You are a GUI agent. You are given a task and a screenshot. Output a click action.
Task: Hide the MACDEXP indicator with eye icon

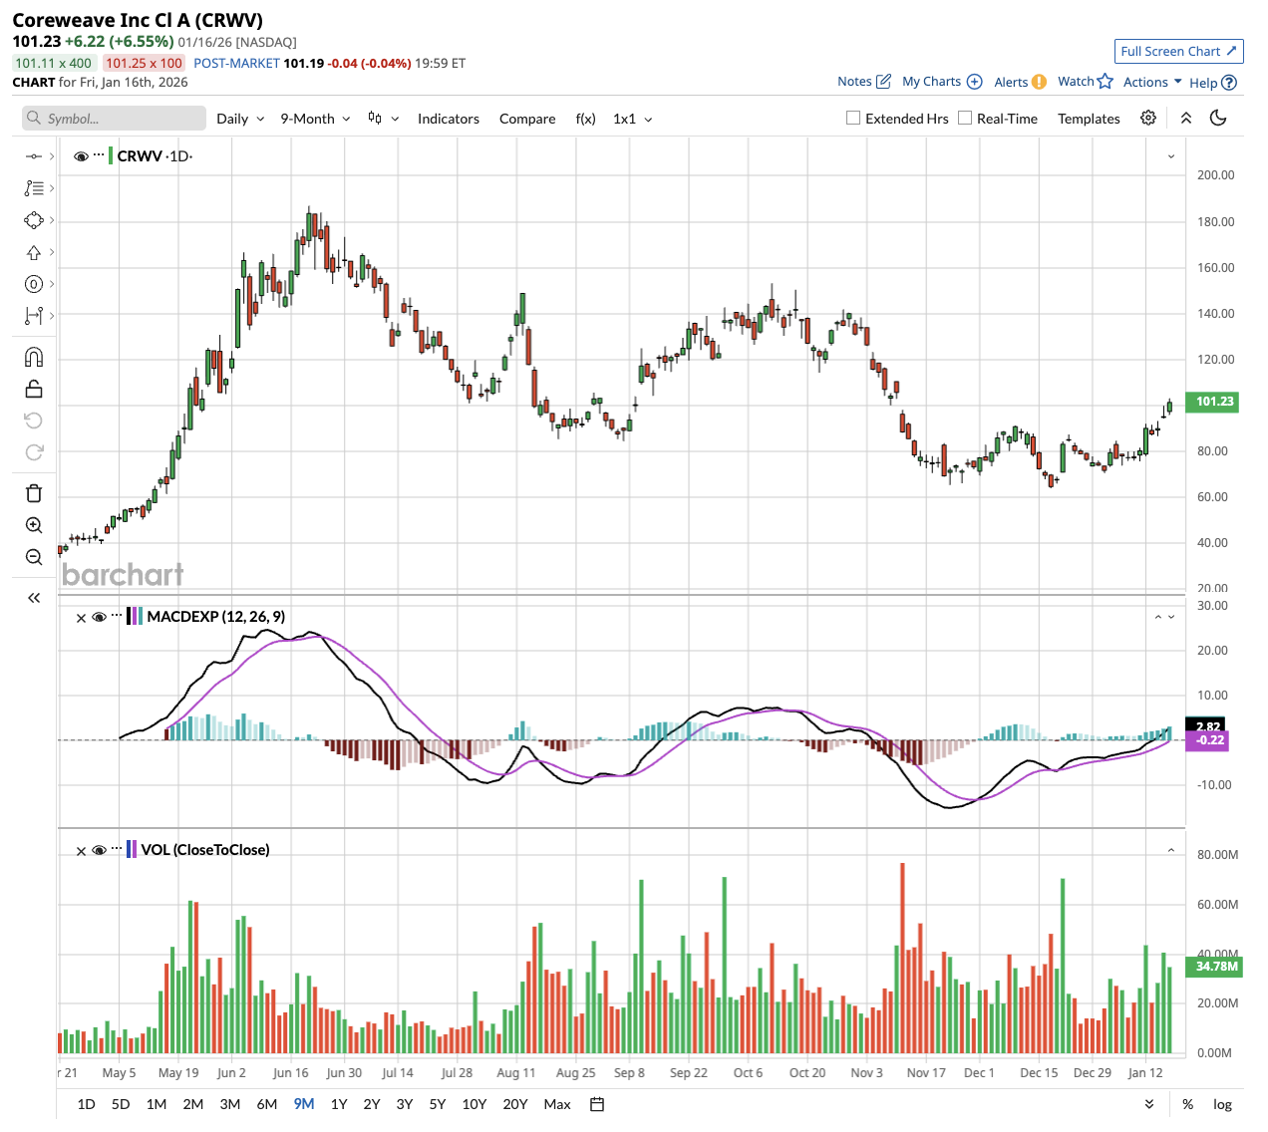(x=99, y=617)
